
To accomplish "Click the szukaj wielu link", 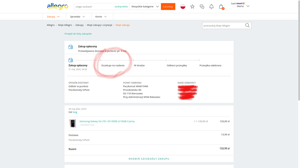I will point(121,7).
